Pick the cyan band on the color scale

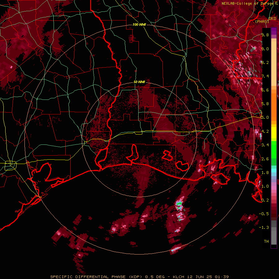point(274,170)
